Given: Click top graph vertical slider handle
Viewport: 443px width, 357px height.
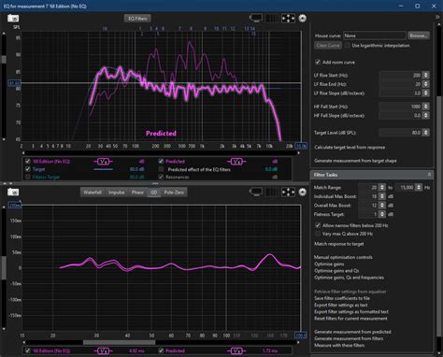Looking at the screenshot, I should pyautogui.click(x=4, y=59).
